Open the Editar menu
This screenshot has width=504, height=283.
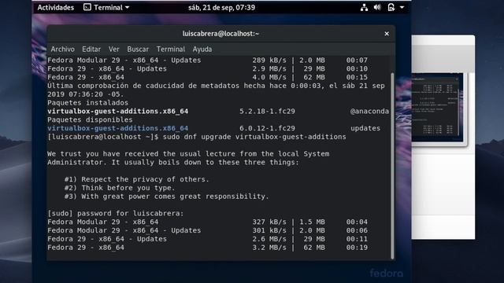91,49
